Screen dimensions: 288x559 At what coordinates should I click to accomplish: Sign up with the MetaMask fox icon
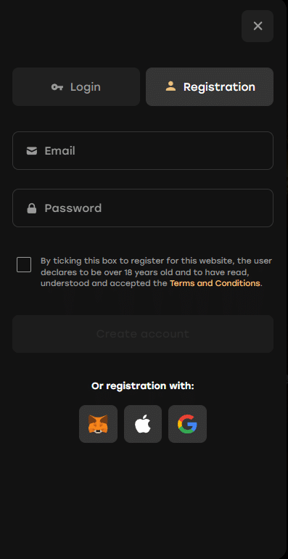(x=99, y=424)
